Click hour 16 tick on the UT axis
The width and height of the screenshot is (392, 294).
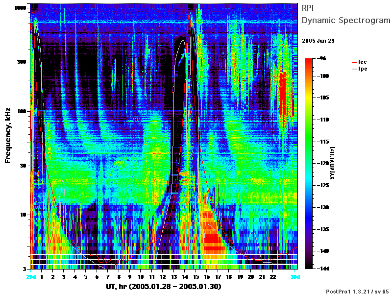pos(207,277)
